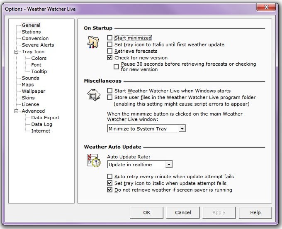The height and width of the screenshot is (229, 282).
Task: Open the Maps options page
Action: [28, 84]
